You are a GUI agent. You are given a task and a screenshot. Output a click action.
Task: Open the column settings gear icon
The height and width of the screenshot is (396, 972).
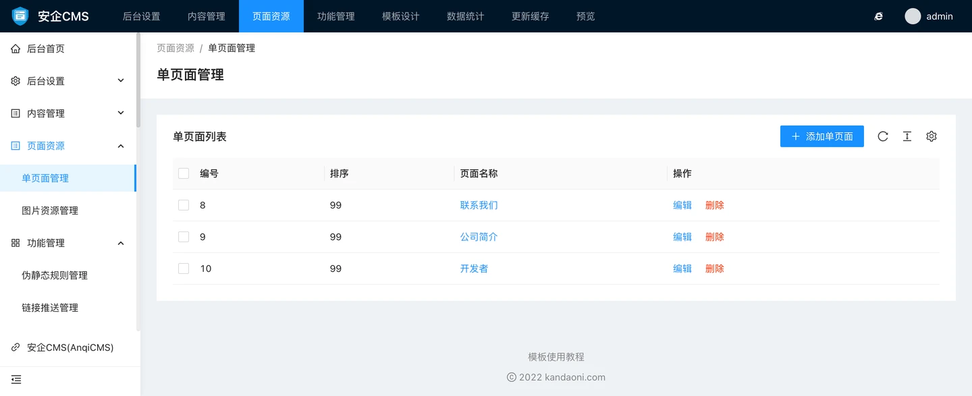[932, 136]
